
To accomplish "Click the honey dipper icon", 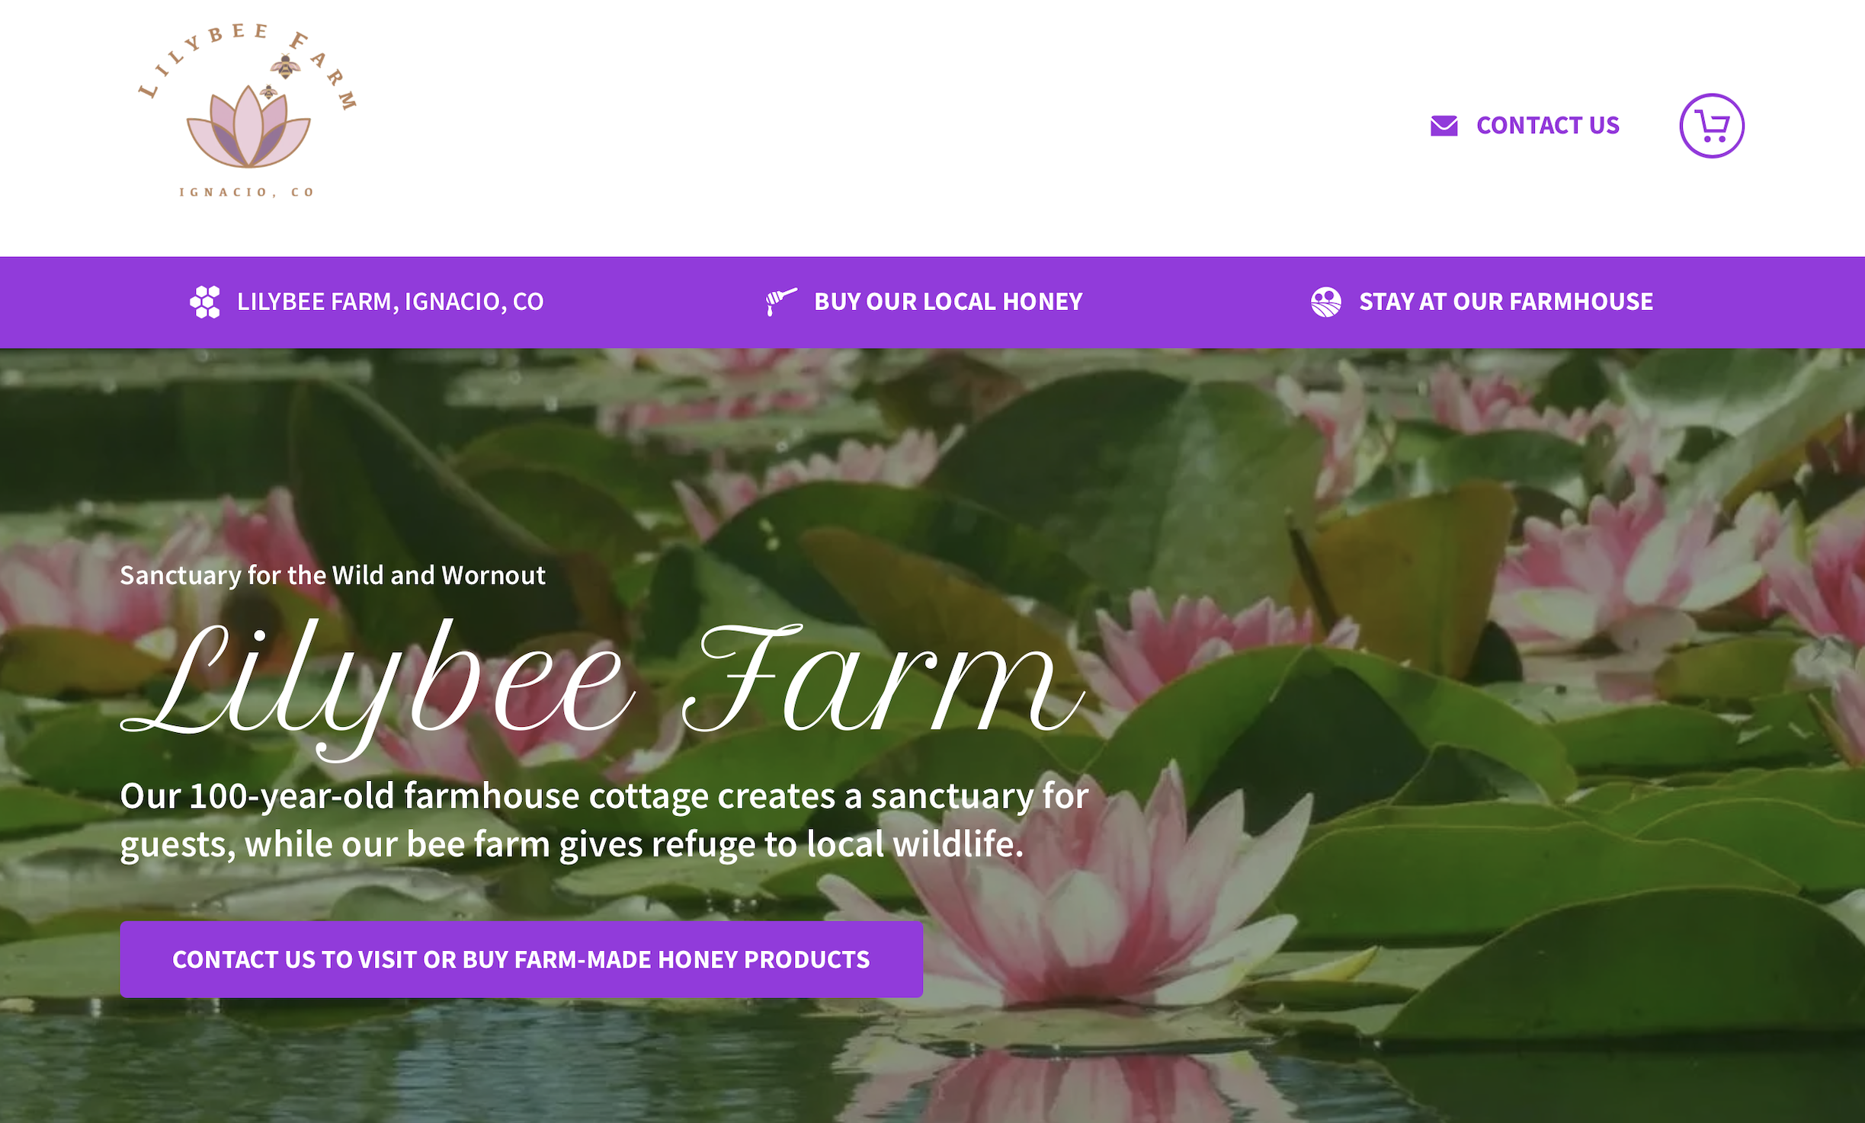I will (781, 302).
